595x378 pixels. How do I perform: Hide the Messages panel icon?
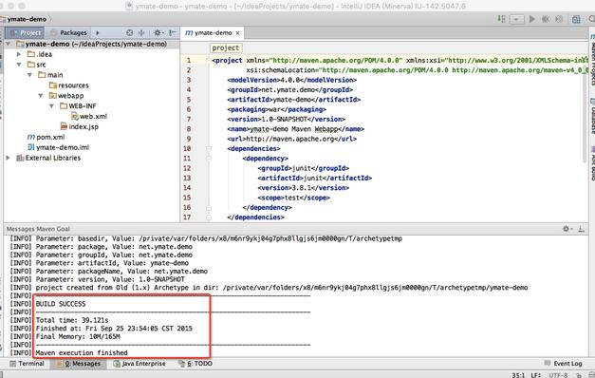click(582, 229)
